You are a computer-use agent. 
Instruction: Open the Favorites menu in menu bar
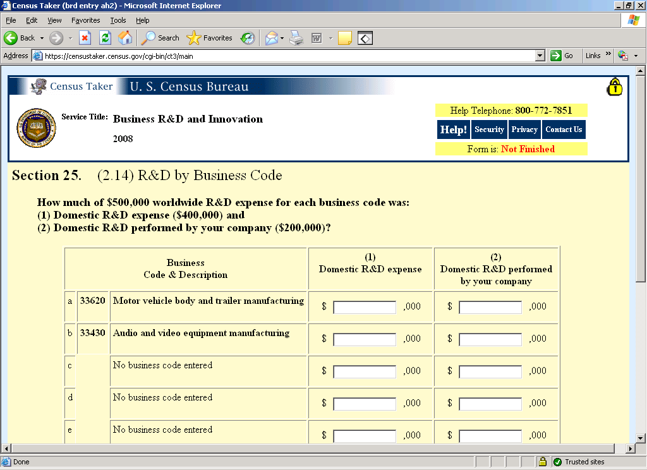tap(86, 20)
